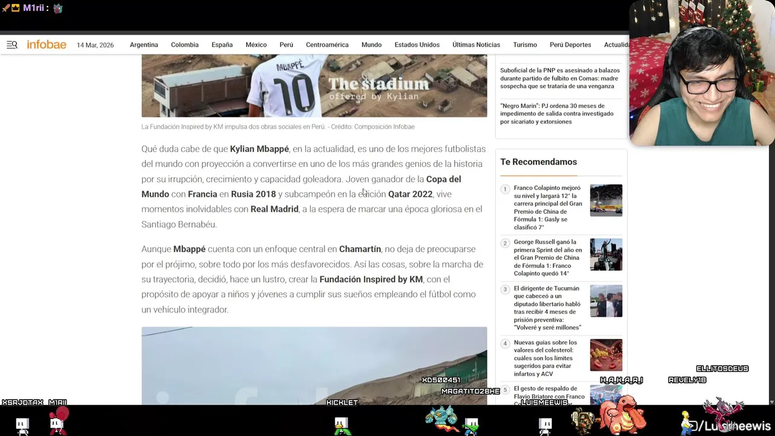Click the Qatar 2022 link
This screenshot has height=436, width=775.
pyautogui.click(x=410, y=194)
